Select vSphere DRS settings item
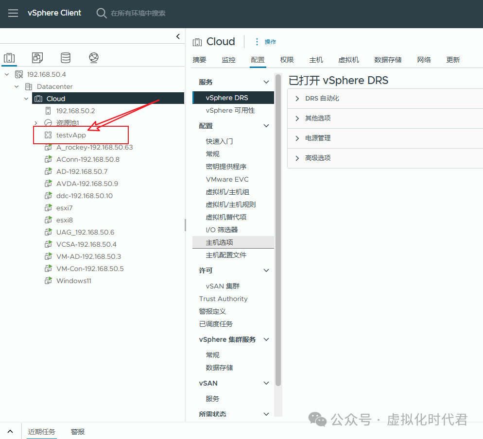483x439 pixels. click(233, 98)
